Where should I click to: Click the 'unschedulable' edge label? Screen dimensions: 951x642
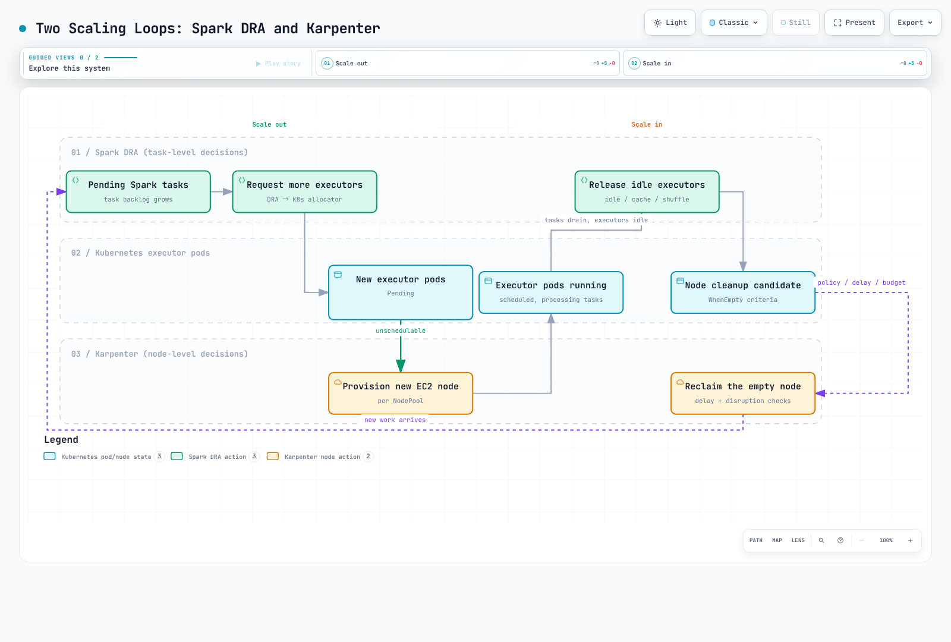(401, 331)
